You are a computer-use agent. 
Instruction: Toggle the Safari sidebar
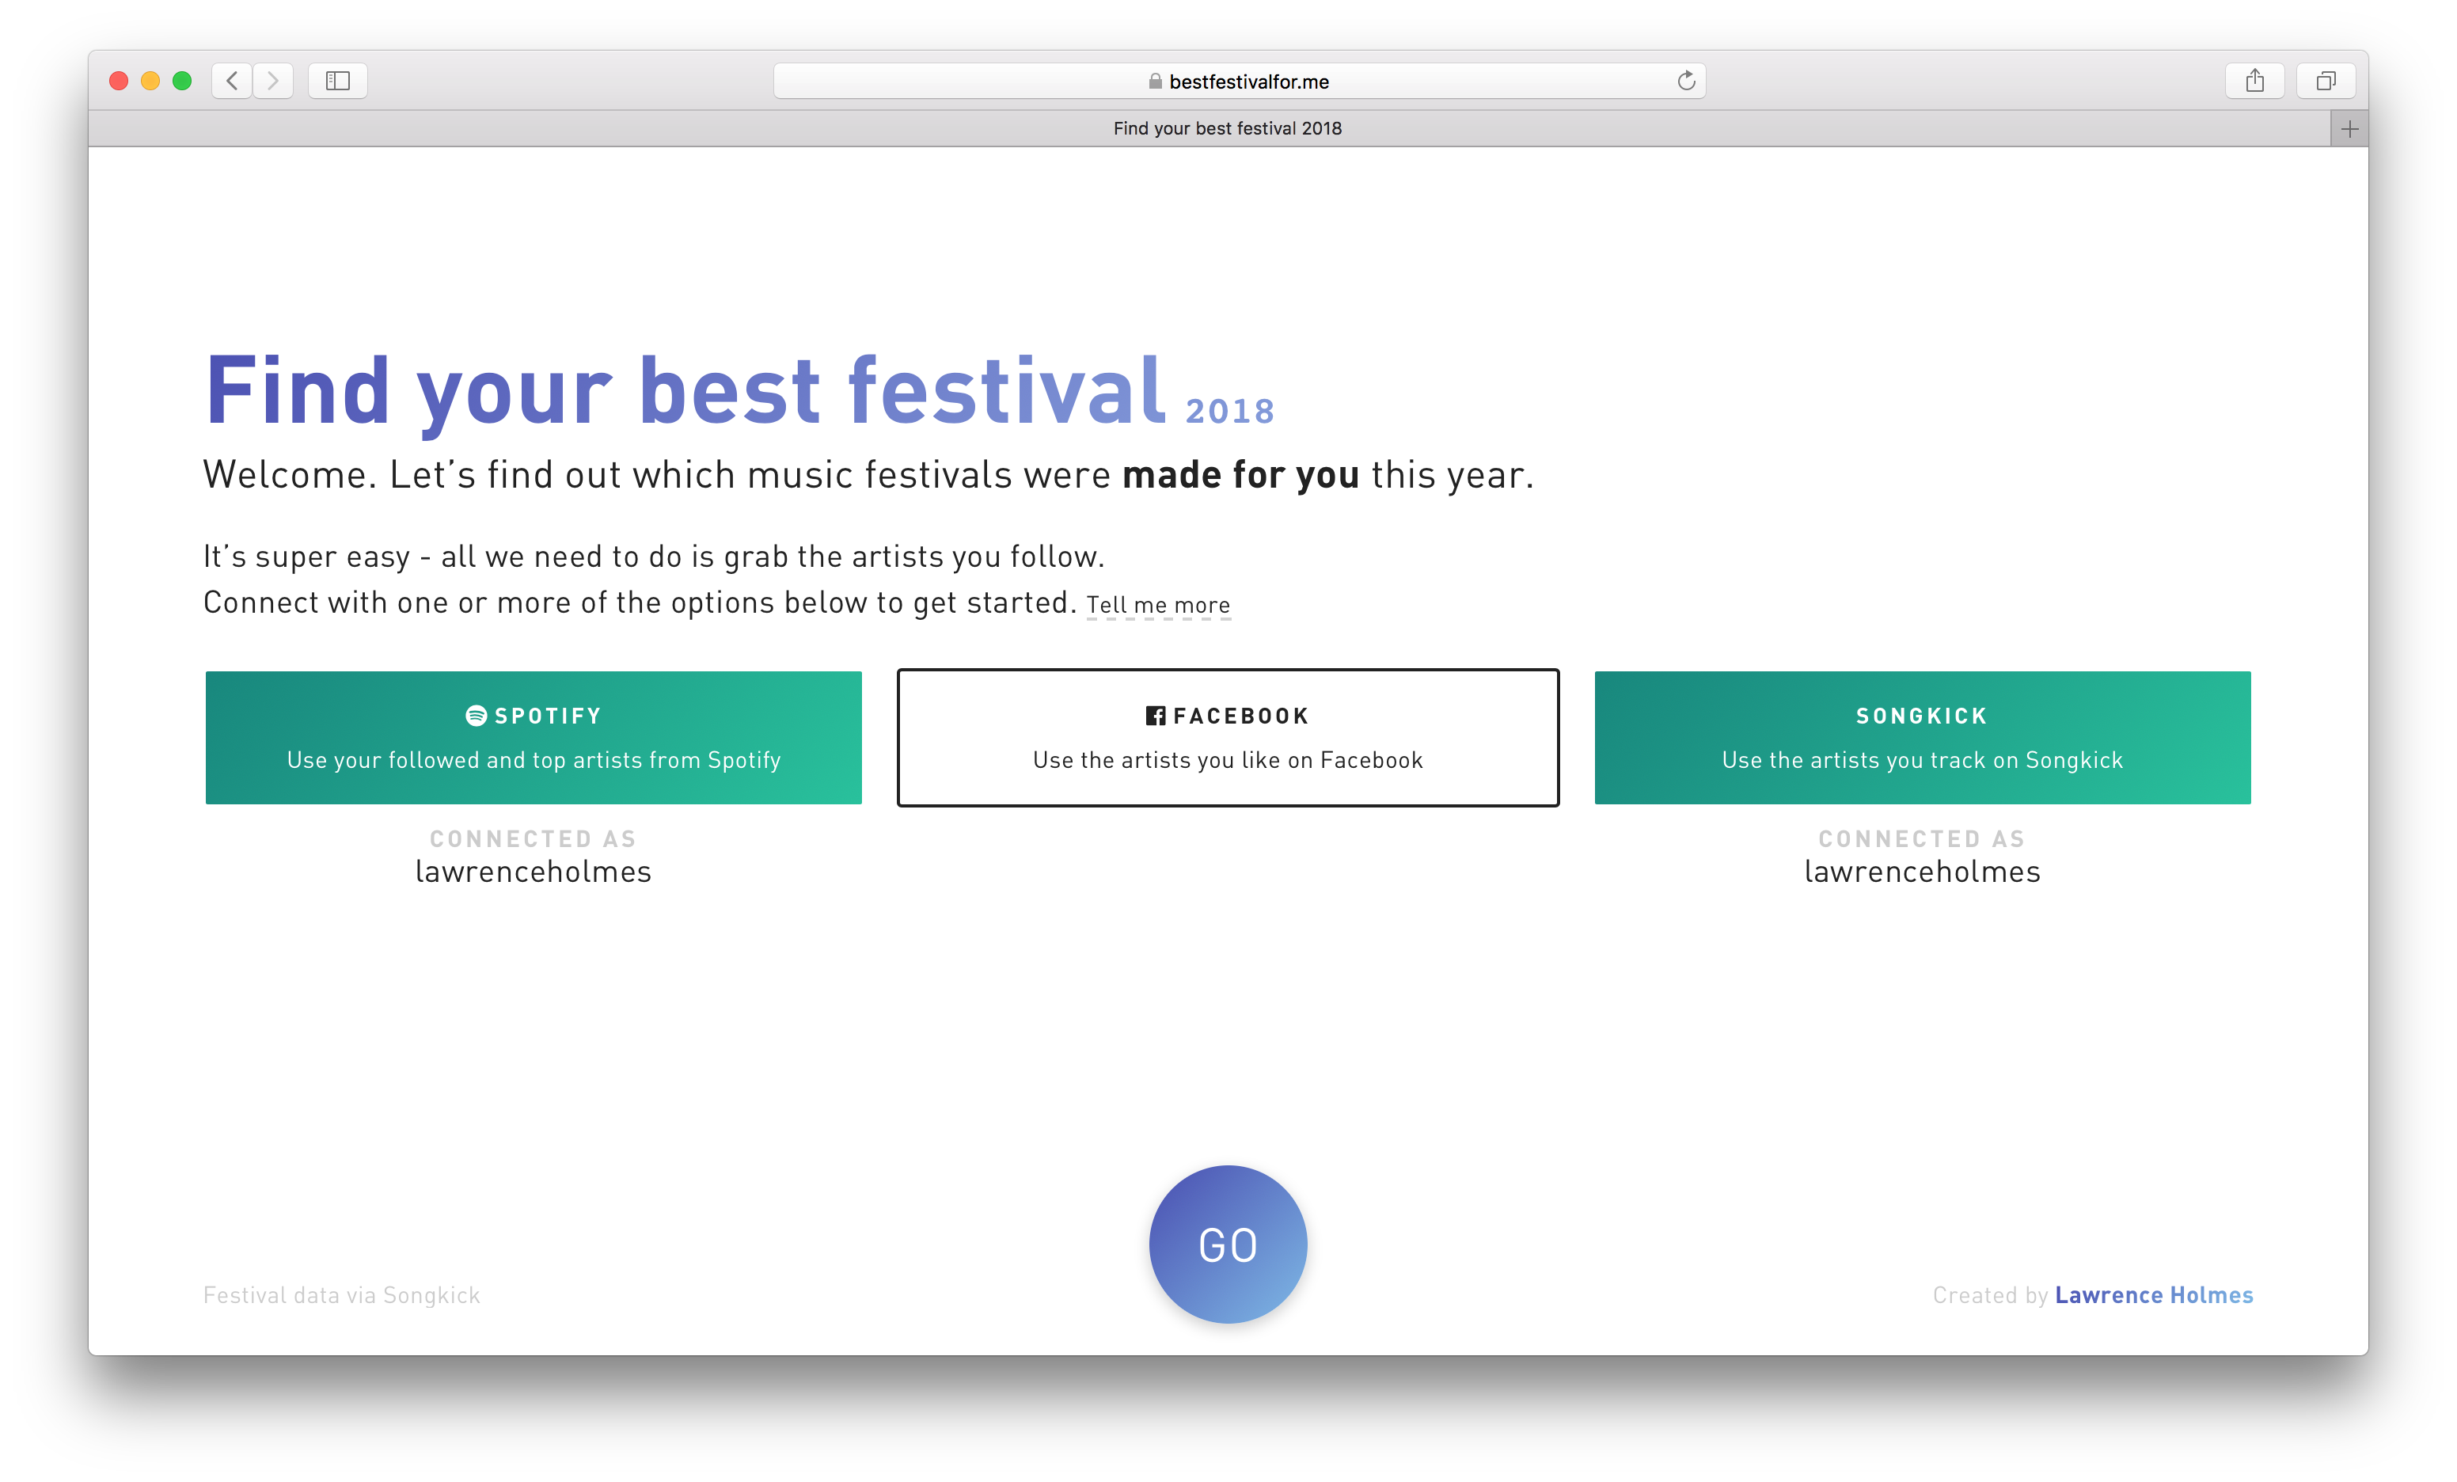338,81
